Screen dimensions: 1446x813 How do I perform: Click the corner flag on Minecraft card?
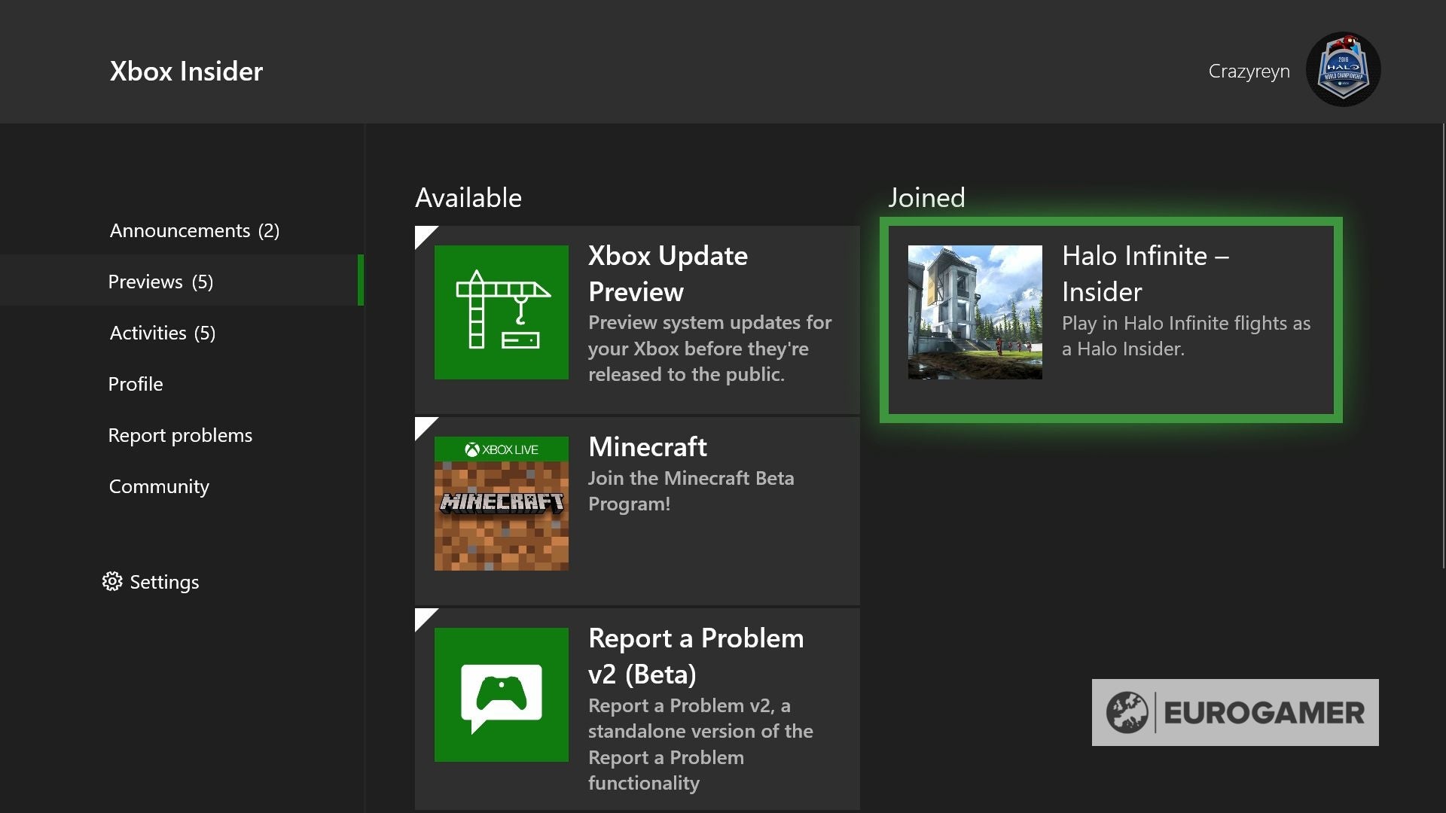coord(423,425)
